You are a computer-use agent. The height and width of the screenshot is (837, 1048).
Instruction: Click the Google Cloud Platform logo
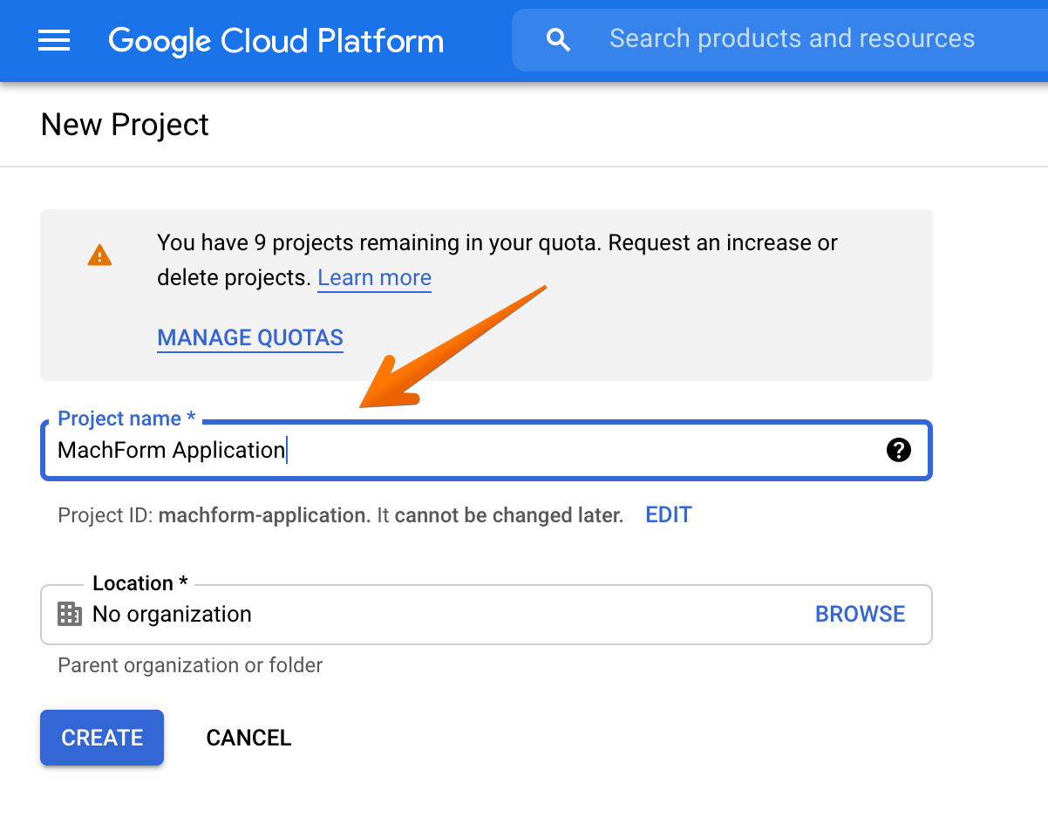pos(276,40)
